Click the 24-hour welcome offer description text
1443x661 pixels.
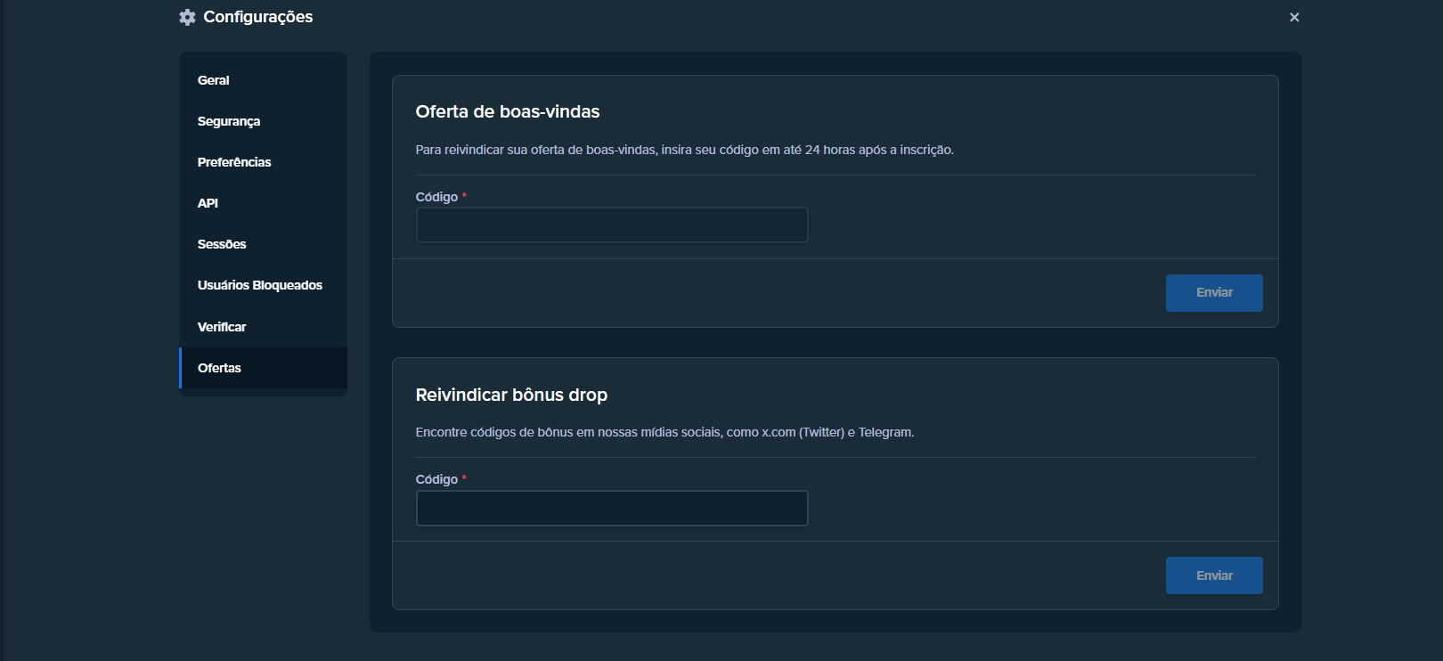684,150
